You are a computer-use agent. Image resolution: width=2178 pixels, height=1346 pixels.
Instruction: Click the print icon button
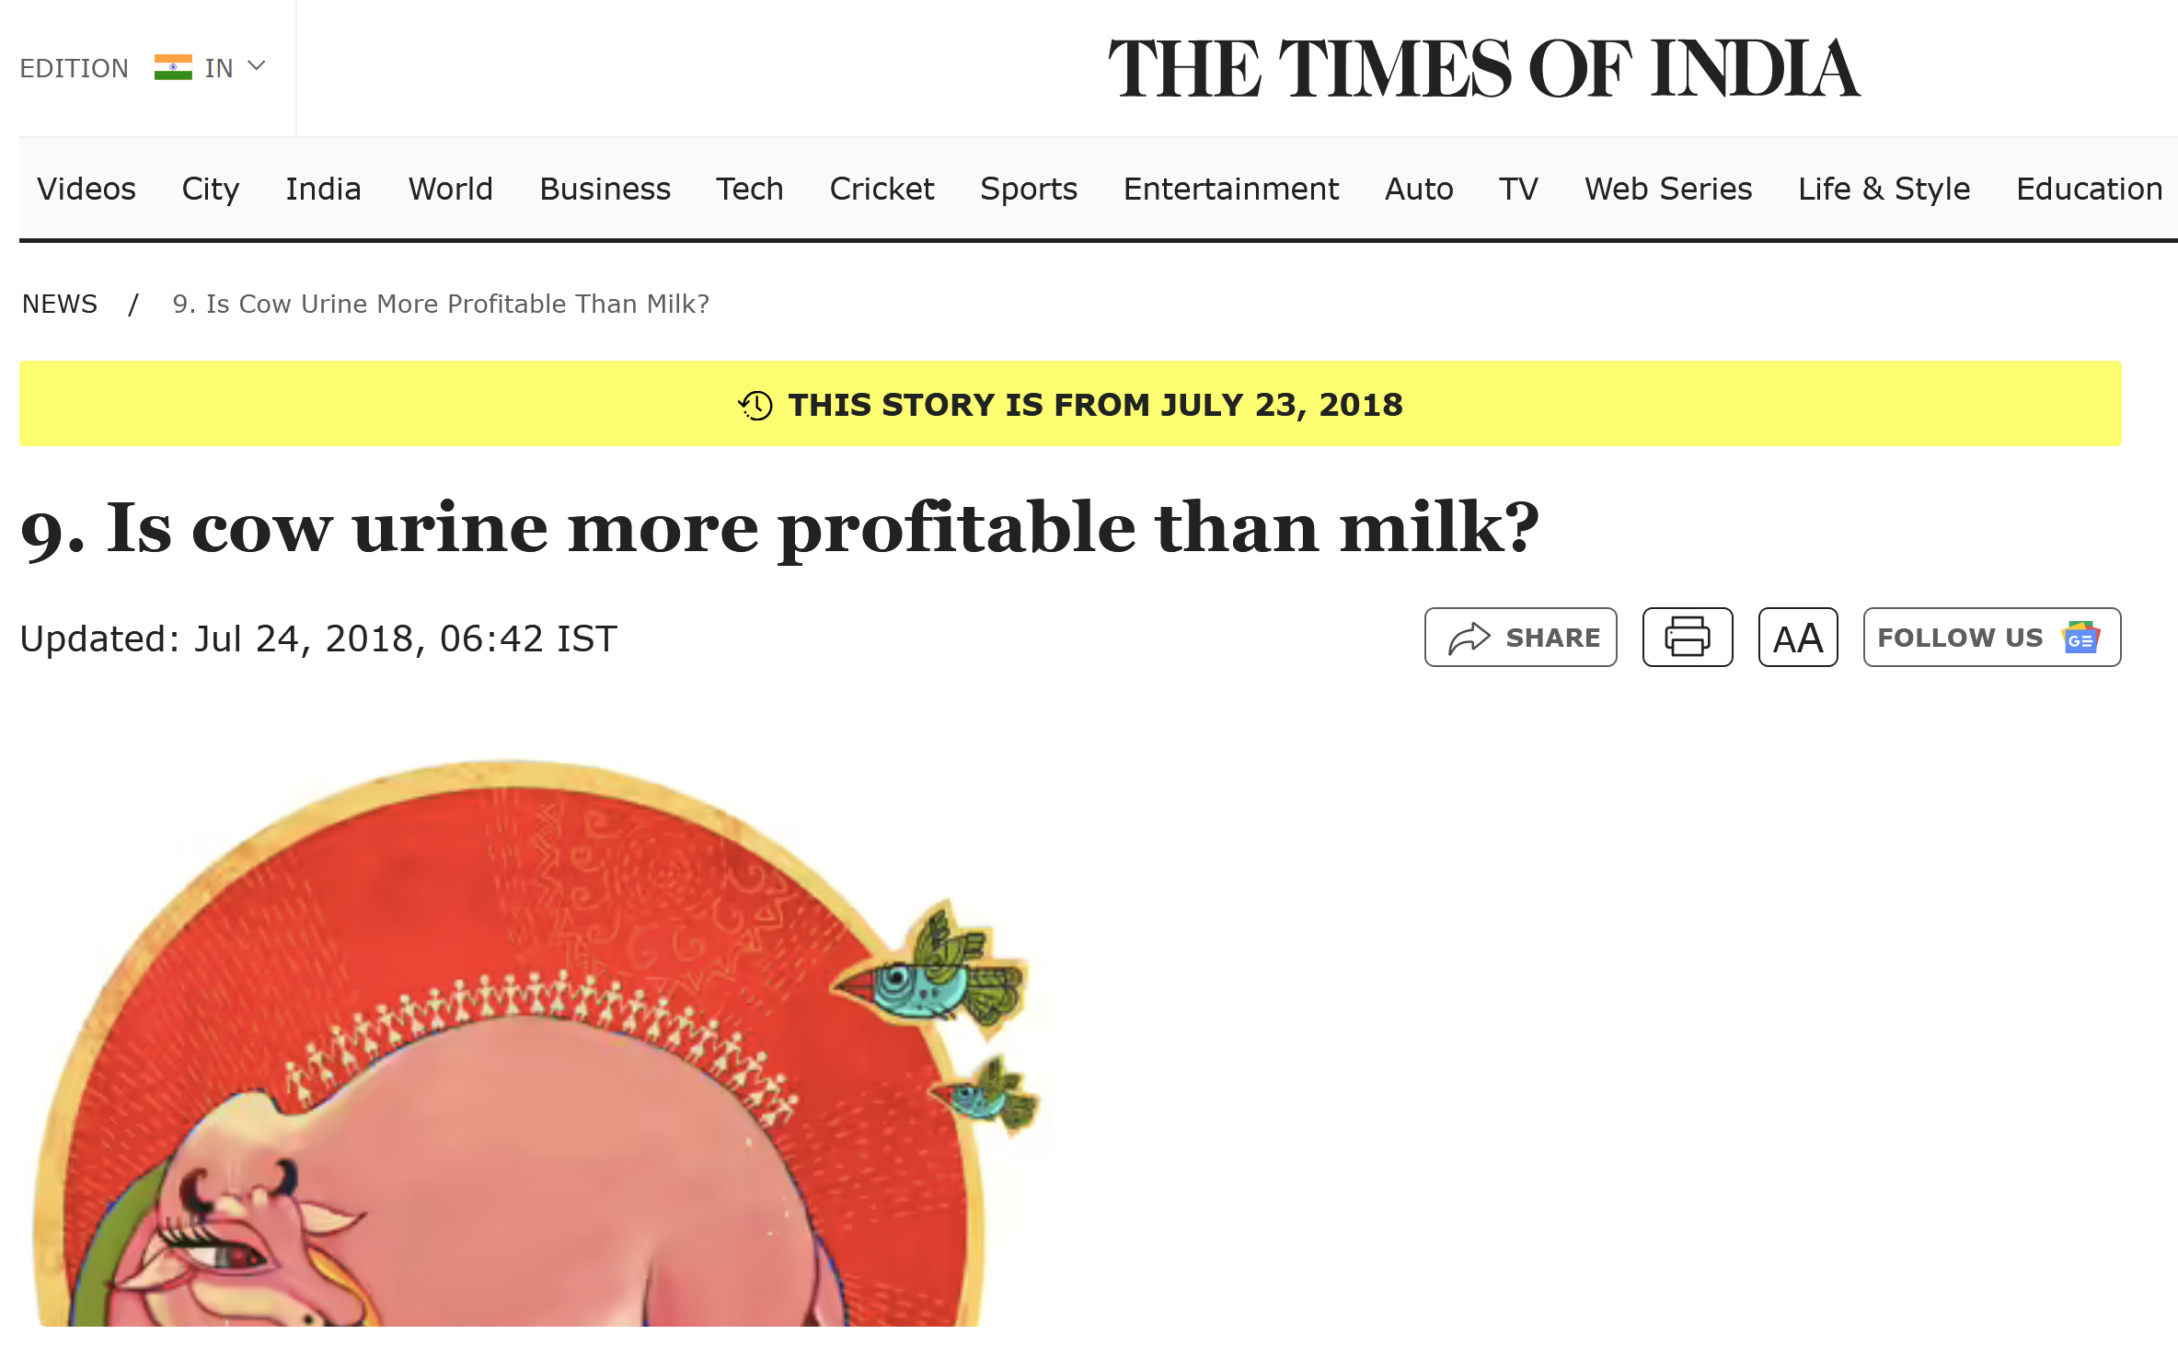[x=1687, y=637]
